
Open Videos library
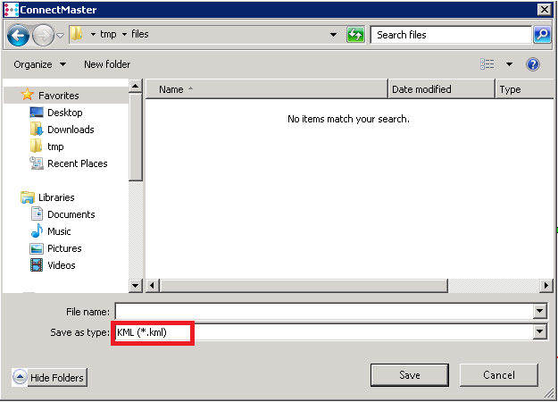[62, 265]
